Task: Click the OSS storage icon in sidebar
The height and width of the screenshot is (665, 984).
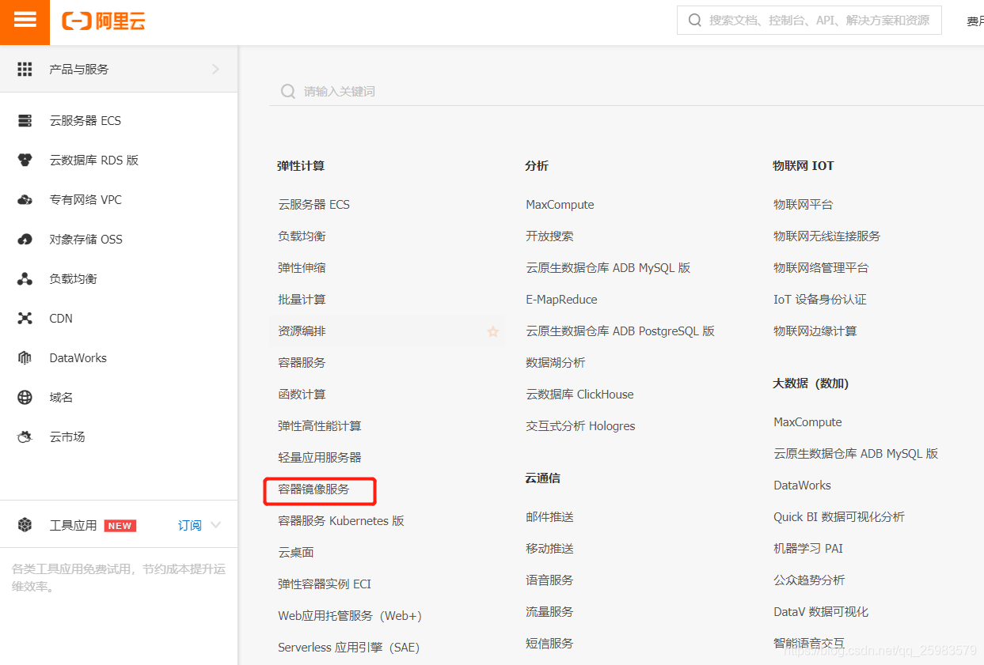Action: coord(25,240)
